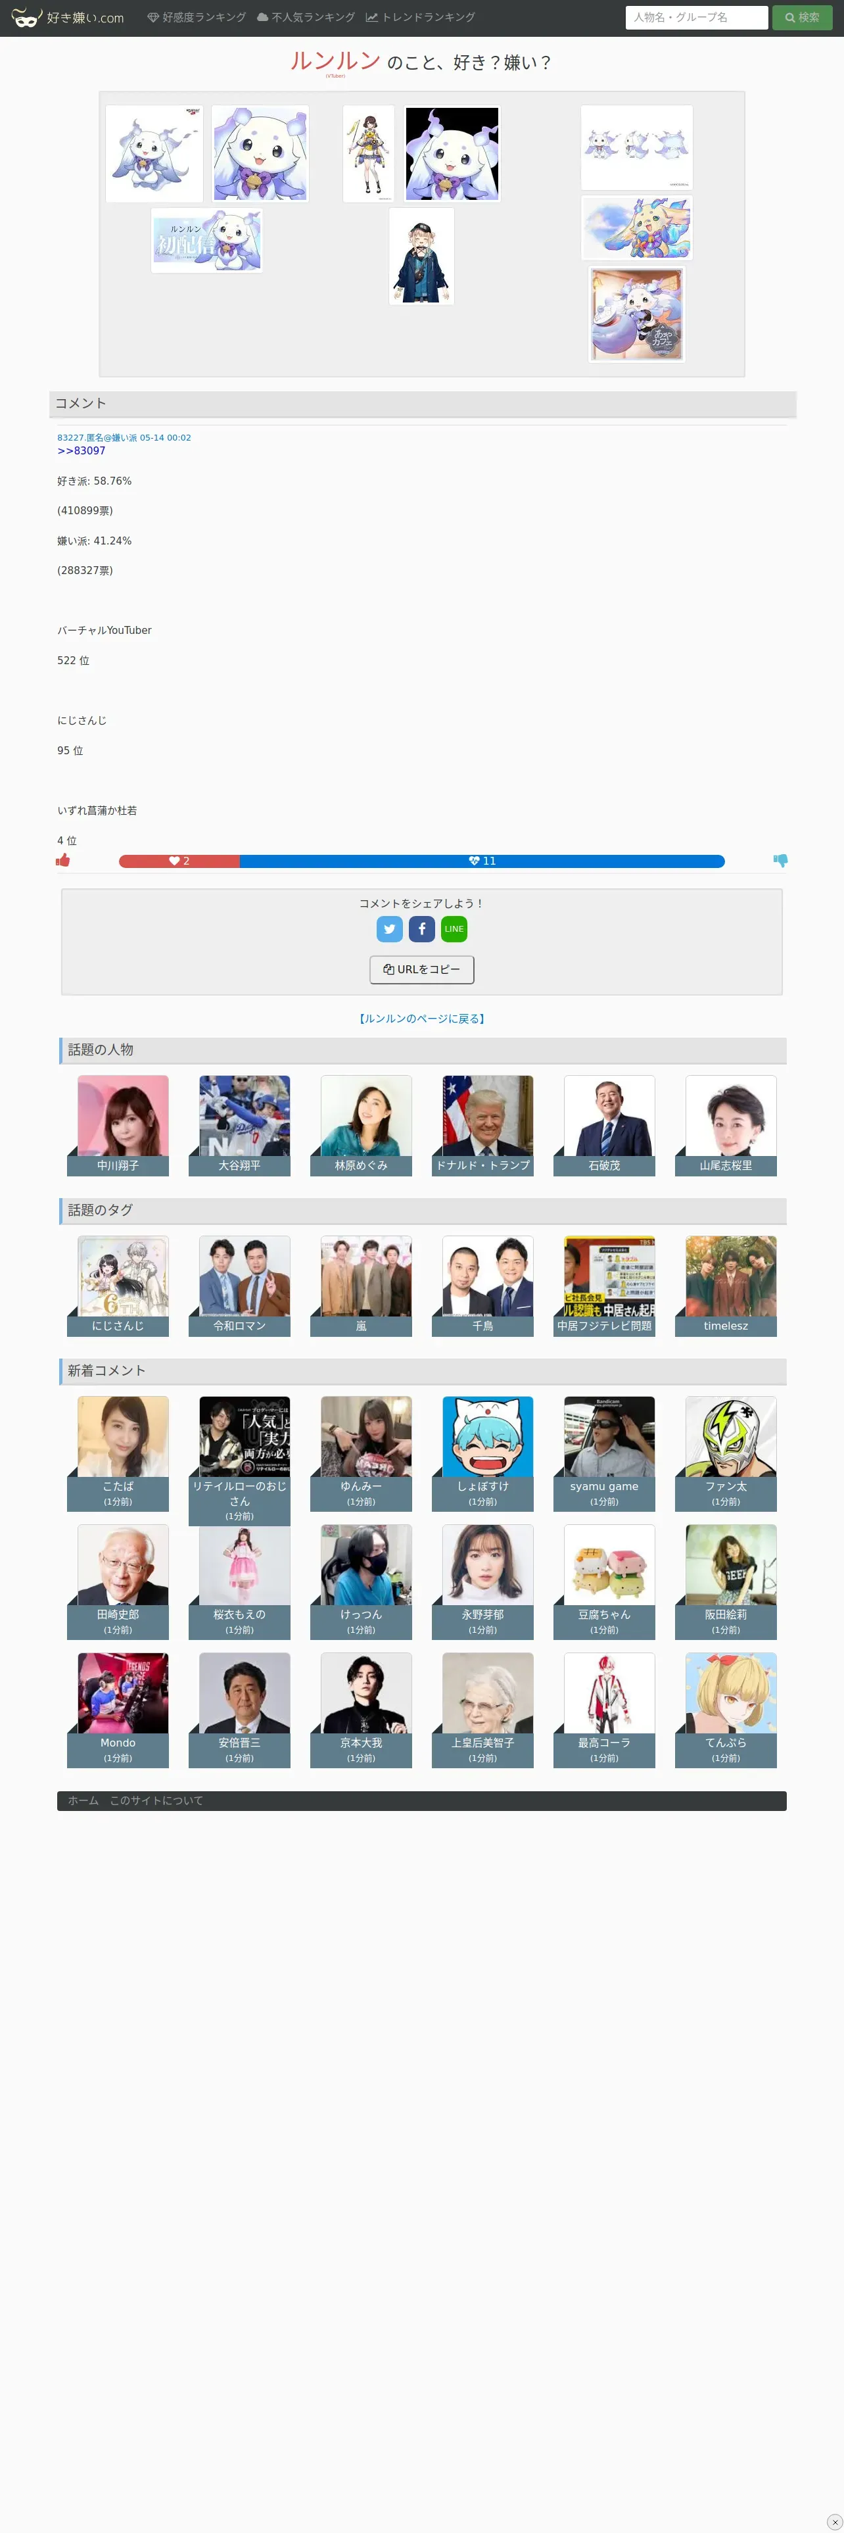Open てんぷら new comment card
Screen dimensions: 844x2533
tap(726, 1710)
